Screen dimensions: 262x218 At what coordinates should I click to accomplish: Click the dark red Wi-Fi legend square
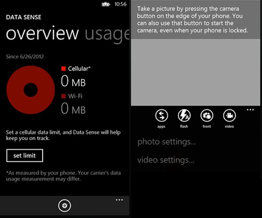(x=64, y=96)
